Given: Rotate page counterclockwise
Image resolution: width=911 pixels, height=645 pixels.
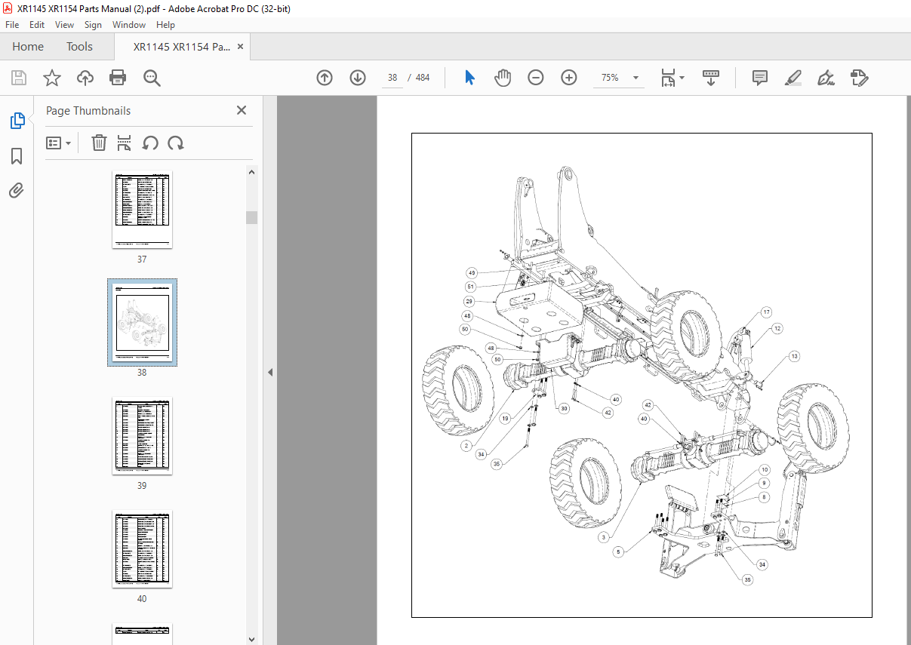Looking at the screenshot, I should 150,143.
